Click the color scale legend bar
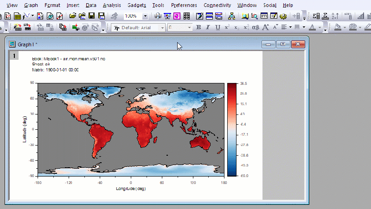The width and height of the screenshot is (371, 209). click(x=232, y=130)
